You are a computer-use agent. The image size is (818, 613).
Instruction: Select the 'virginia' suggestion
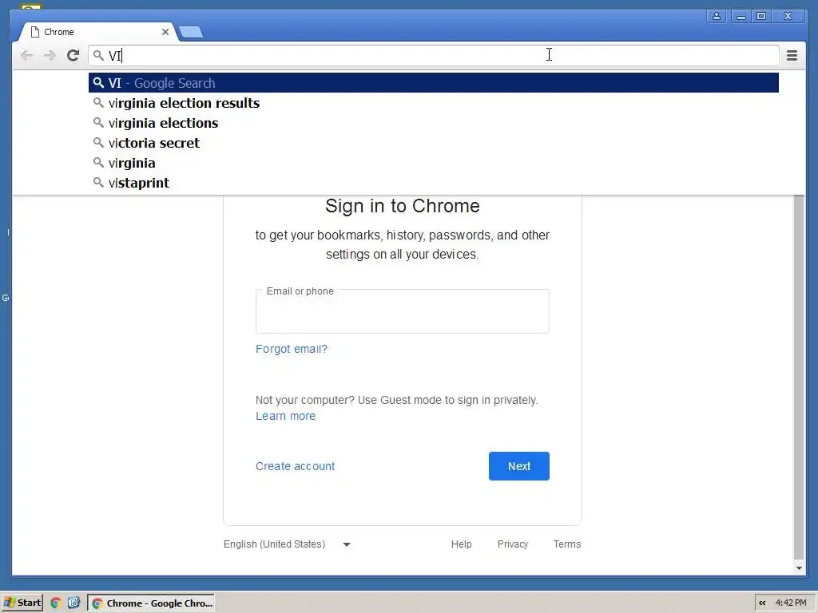[433, 163]
